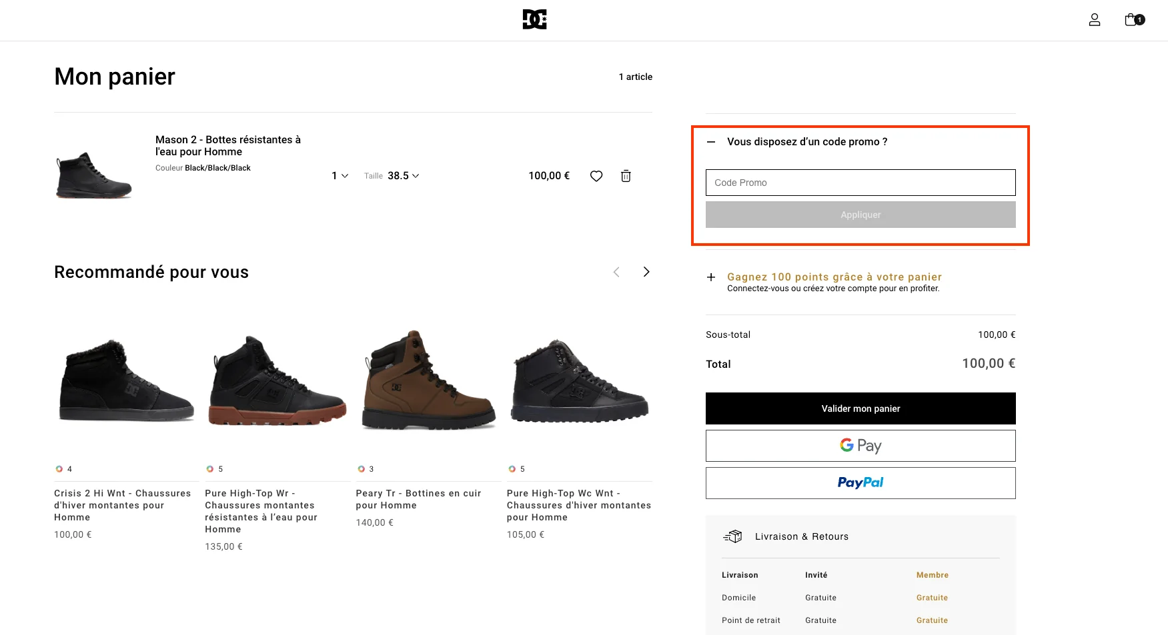Viewport: 1168px width, 635px height.
Task: Click the previous arrow in recommendations carousel
Action: (x=616, y=272)
